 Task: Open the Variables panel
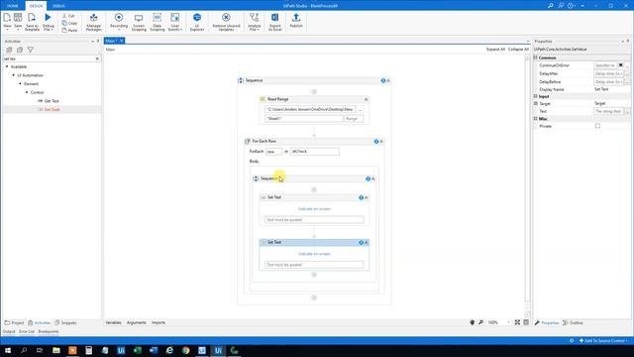click(x=113, y=322)
